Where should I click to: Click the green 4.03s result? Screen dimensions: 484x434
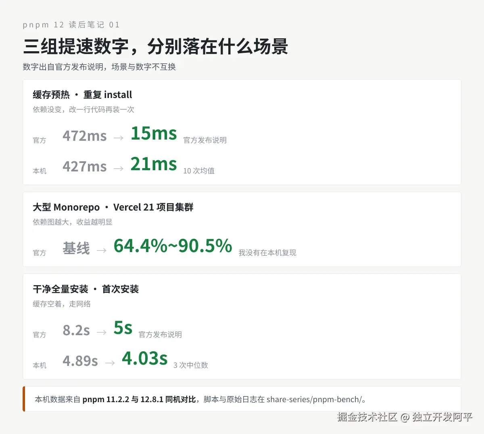(145, 358)
